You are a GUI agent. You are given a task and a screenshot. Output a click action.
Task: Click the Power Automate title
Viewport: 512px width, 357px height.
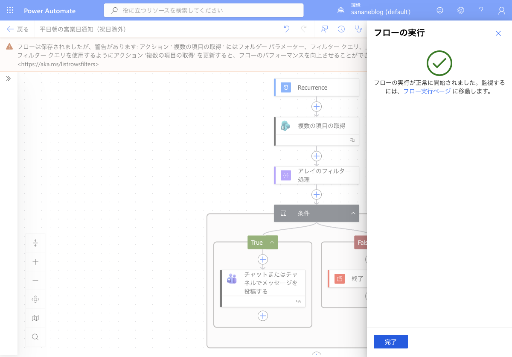click(49, 11)
